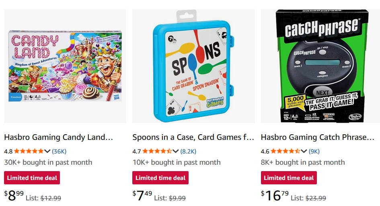Open the Spoons in a Case image
Image resolution: width=380 pixels, height=206 pixels.
pyautogui.click(x=193, y=66)
